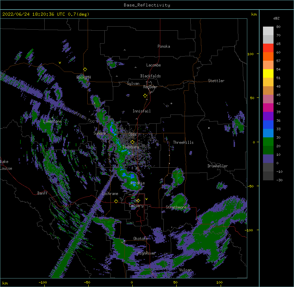Select the bright yellow swatch between 54 and 51
This screenshot has height=287, width=294.
click(268, 73)
